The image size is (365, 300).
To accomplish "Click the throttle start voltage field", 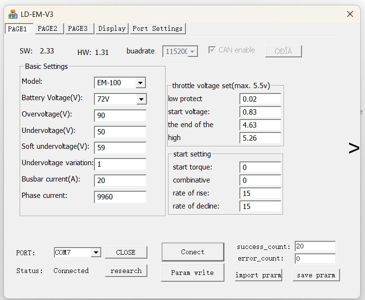I will 260,112.
